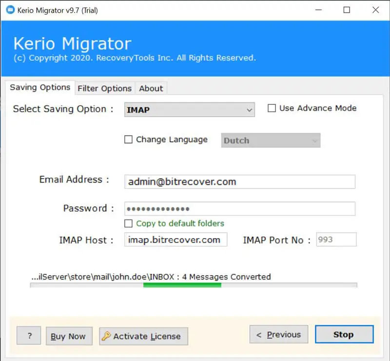Click the Kerio Migrator app icon in title bar
This screenshot has height=361, width=390.
click(10, 10)
